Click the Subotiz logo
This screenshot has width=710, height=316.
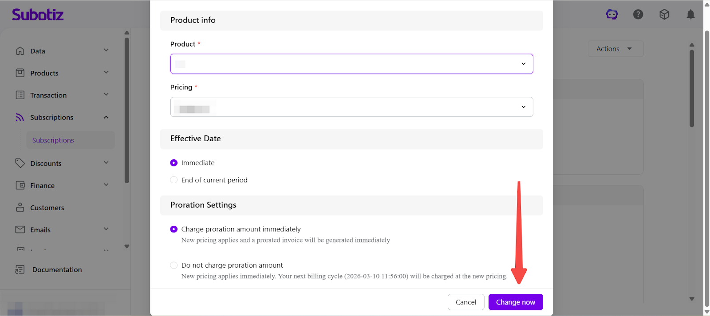click(x=38, y=15)
